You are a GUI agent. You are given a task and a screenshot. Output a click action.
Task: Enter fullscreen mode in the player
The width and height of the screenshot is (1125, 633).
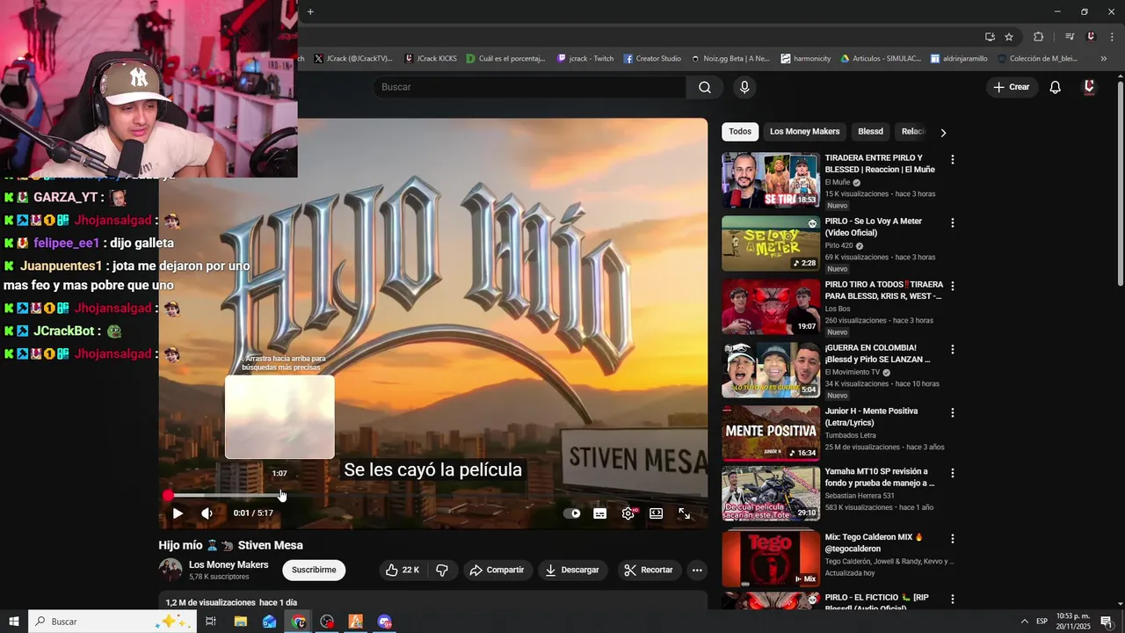click(x=685, y=513)
